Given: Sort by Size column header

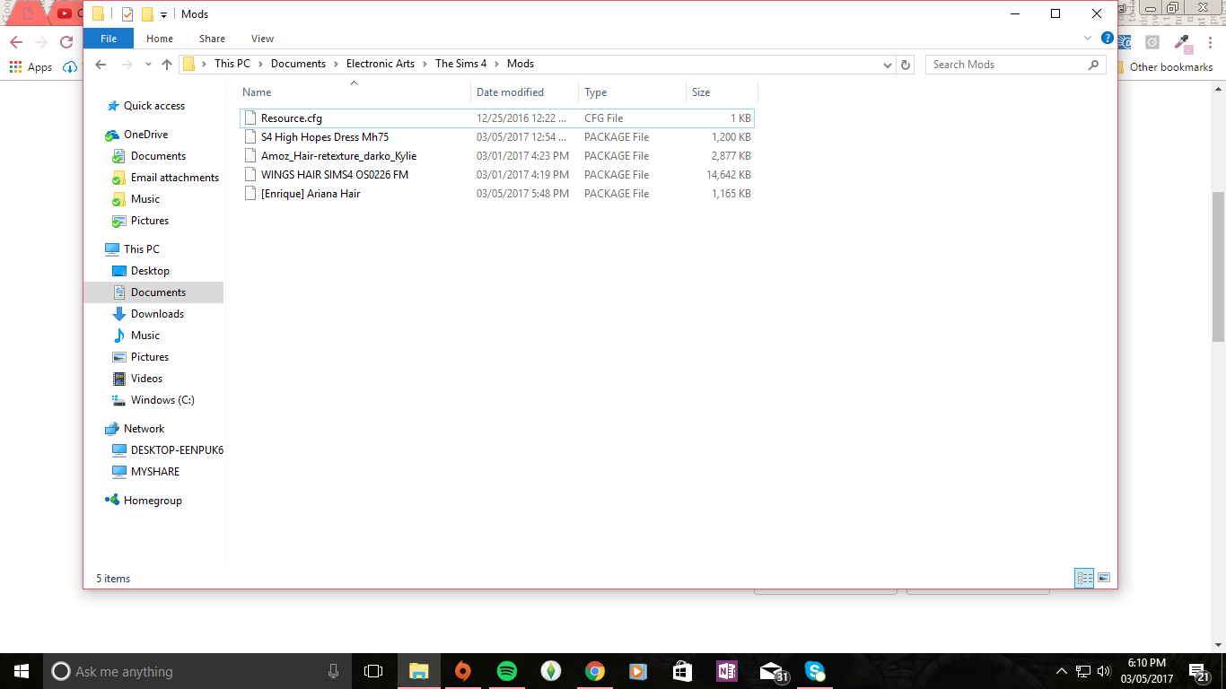Looking at the screenshot, I should pyautogui.click(x=722, y=92).
